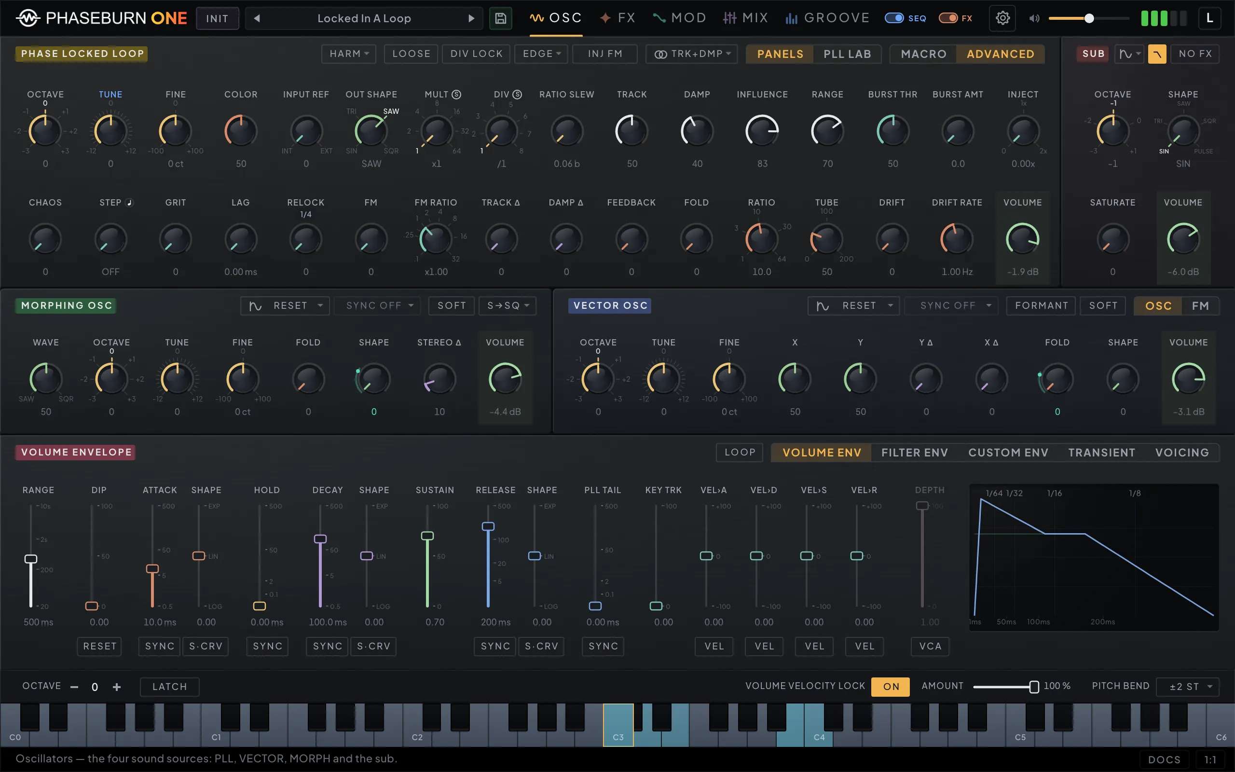This screenshot has height=772, width=1235.
Task: Enable the LATCH keyboard toggle
Action: (x=169, y=687)
